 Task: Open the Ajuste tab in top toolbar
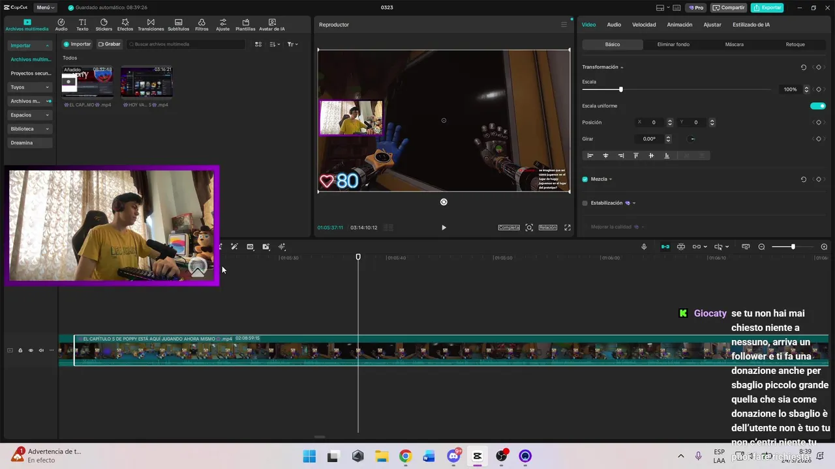(x=223, y=25)
